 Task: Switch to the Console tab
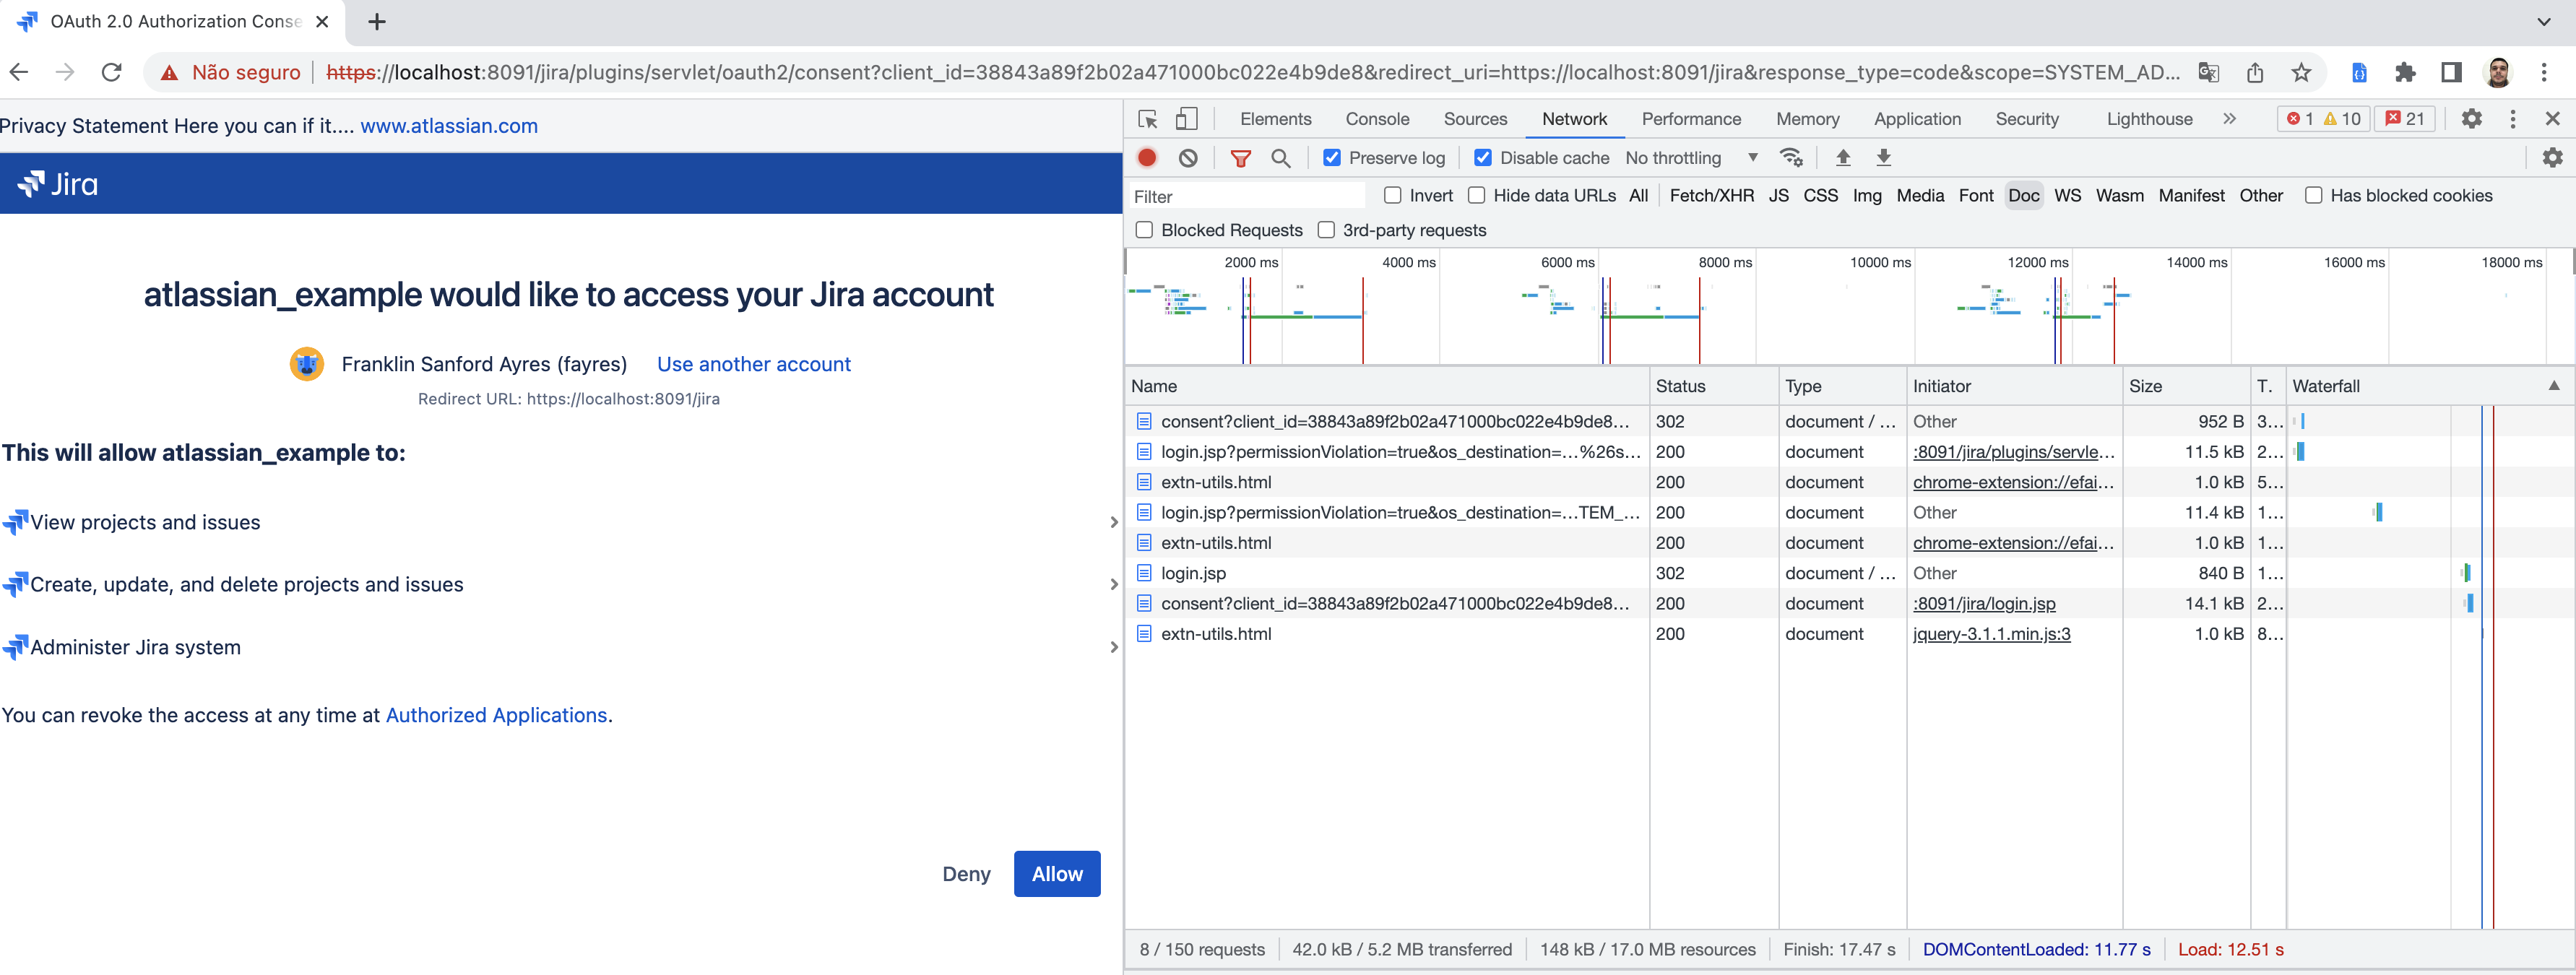[x=1377, y=119]
